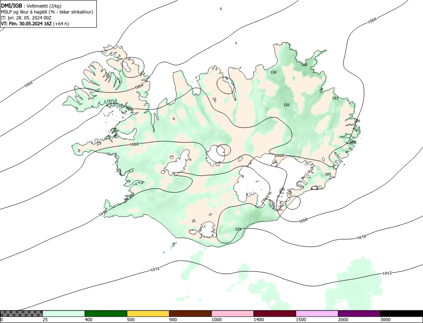Click the legend tick label '1400'
423x323 pixels.
point(259,320)
